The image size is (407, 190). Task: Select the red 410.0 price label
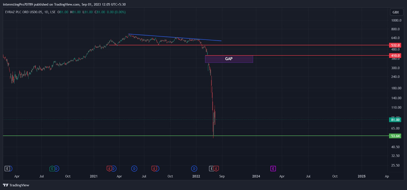(395, 55)
